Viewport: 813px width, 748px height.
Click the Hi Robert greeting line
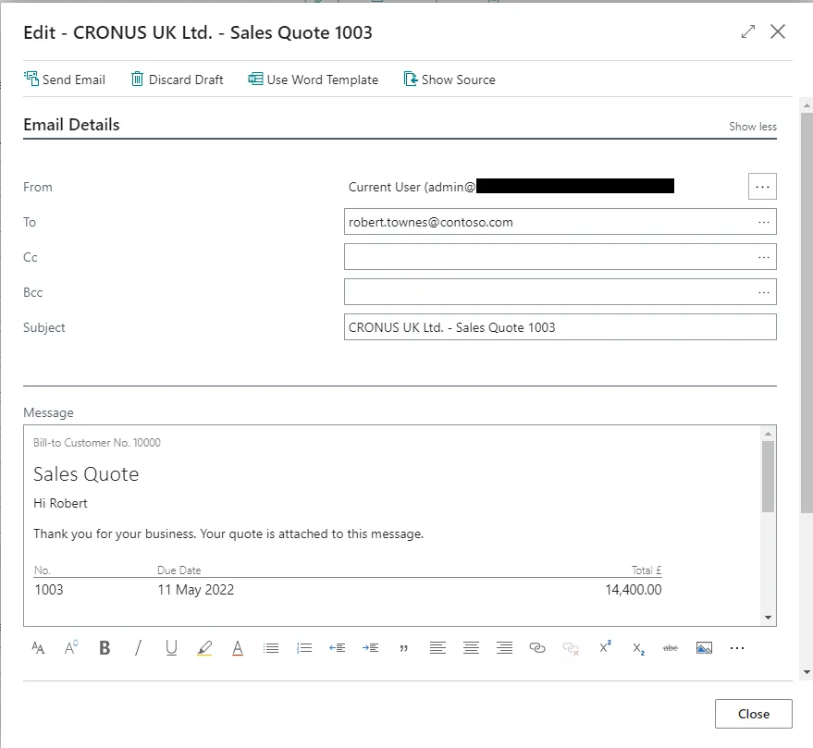[x=61, y=503]
